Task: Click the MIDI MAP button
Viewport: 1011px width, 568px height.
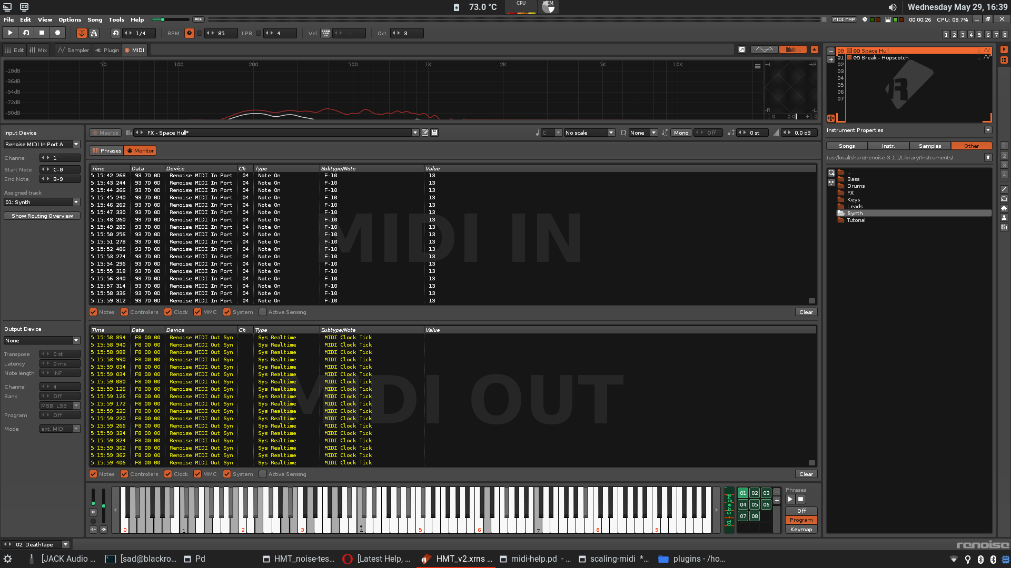Action: coord(844,19)
